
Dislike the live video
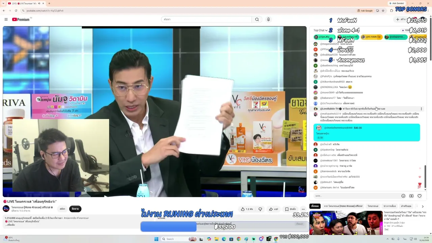(260, 209)
